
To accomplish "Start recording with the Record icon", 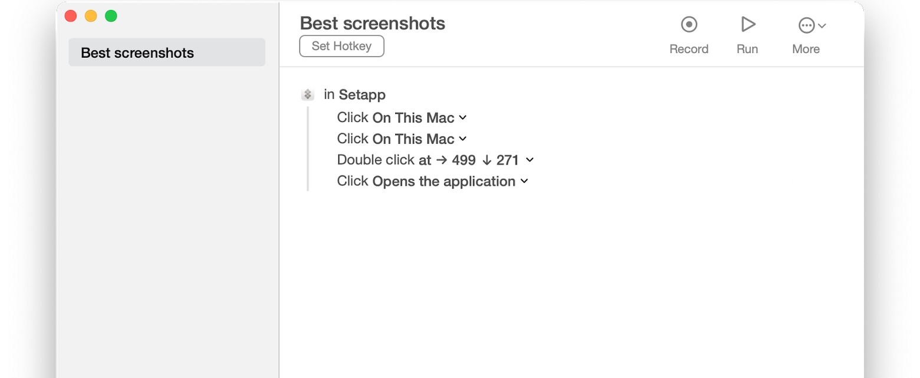I will coord(689,25).
